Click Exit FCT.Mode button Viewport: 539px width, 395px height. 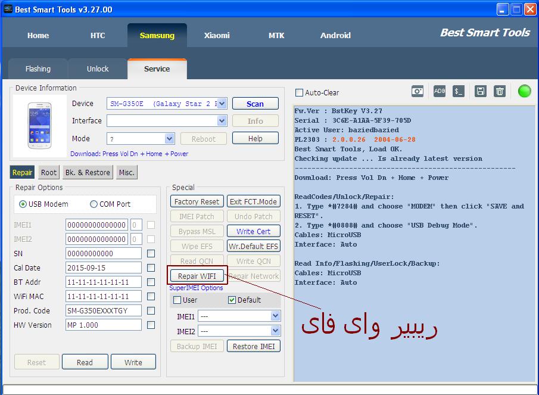click(x=253, y=201)
